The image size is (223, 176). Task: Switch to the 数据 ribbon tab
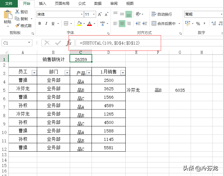pos(98,4)
